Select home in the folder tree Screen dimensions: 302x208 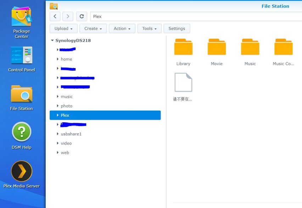point(66,59)
